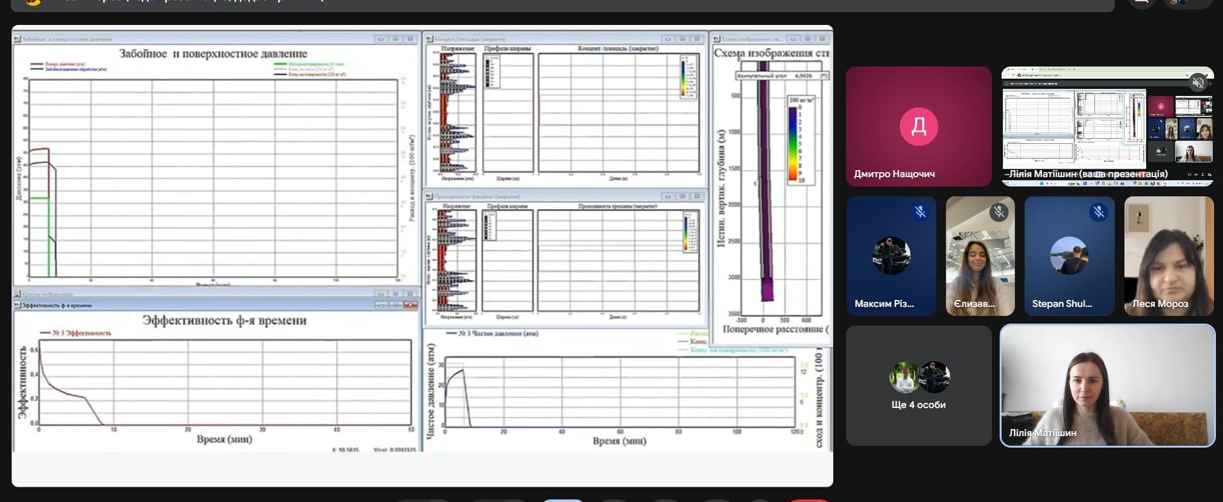Click the window icon of the Забойное давление chart
This screenshot has width=1223, height=502.
17,39
